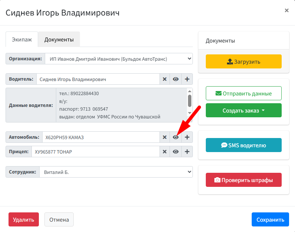View trailer ХУ965877 ТОНАР via eye icon
Image resolution: width=295 pixels, height=232 pixels.
(x=176, y=152)
